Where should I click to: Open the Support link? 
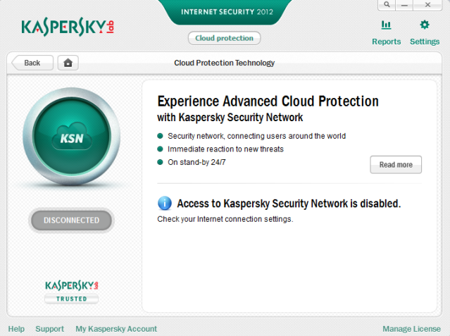coord(50,329)
